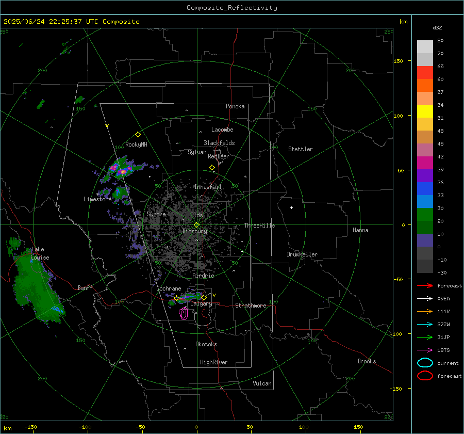Click the 'current' legend label text
Image resolution: width=464 pixels, height=434 pixels.
pos(448,363)
